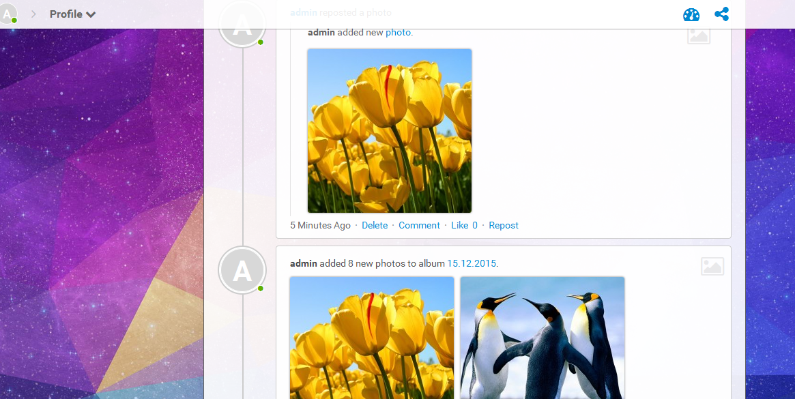Click the user avatar in top-left corner
Image resolution: width=795 pixels, height=399 pixels.
pyautogui.click(x=8, y=14)
